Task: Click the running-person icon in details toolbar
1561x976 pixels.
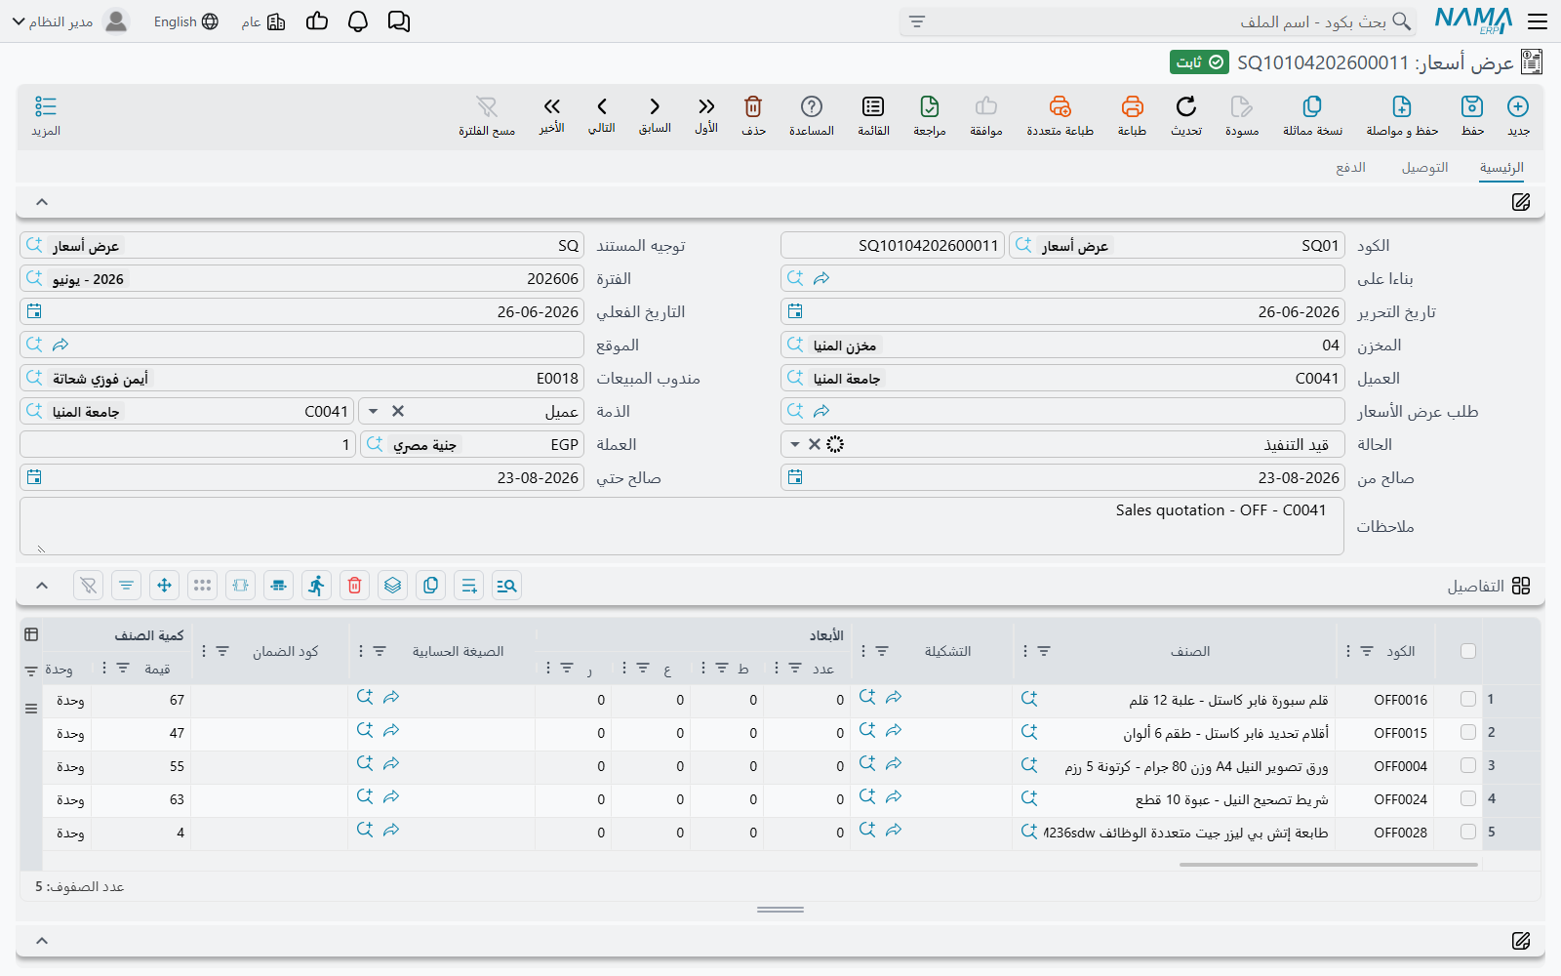Action: click(316, 586)
